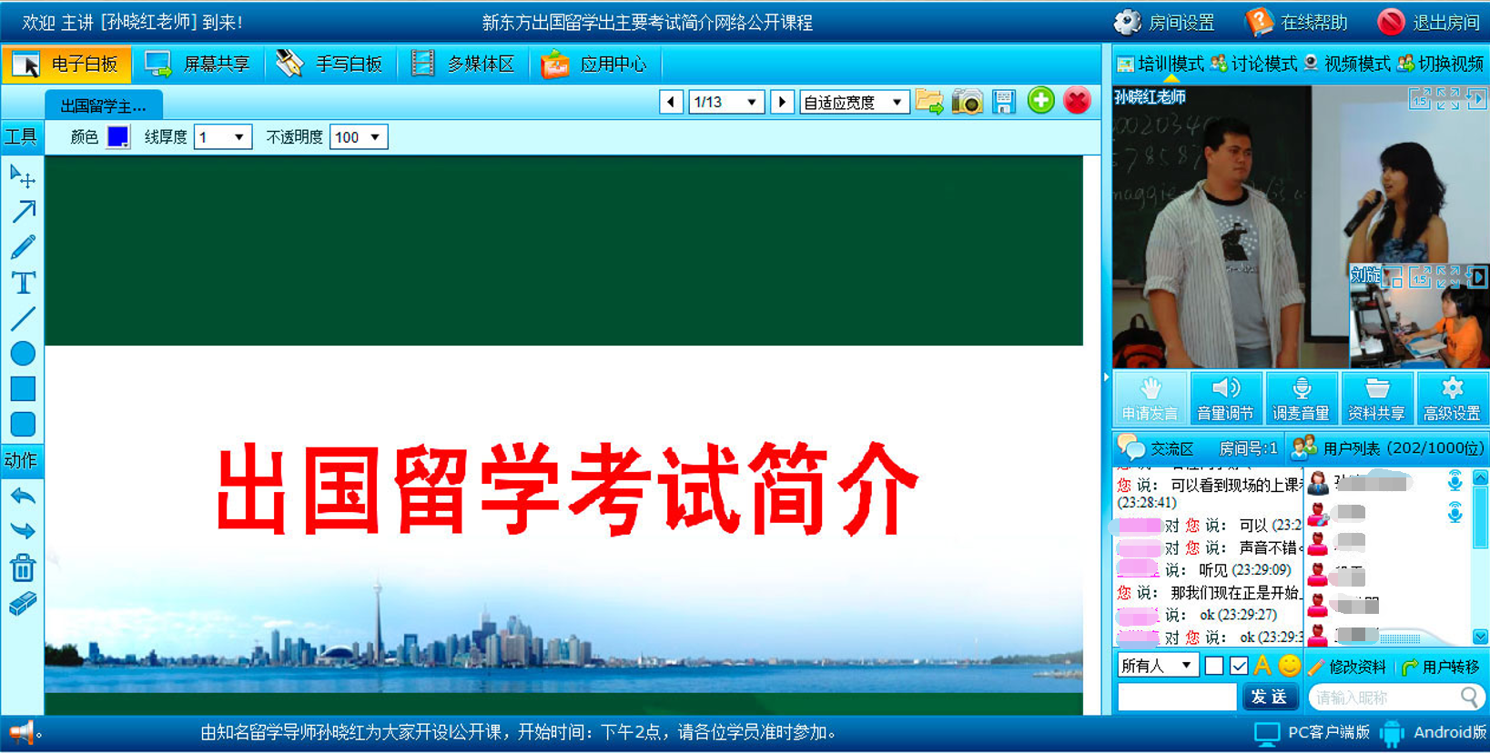
Task: Switch to 屏幕共享 screen sharing tab
Action: coord(198,64)
